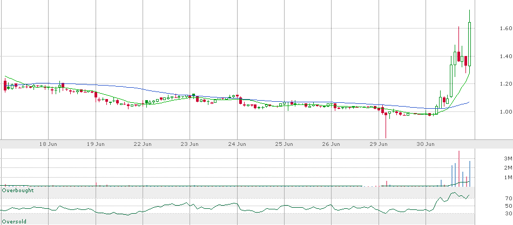Click the 1M volume axis label
The height and width of the screenshot is (225, 513).
(508, 178)
